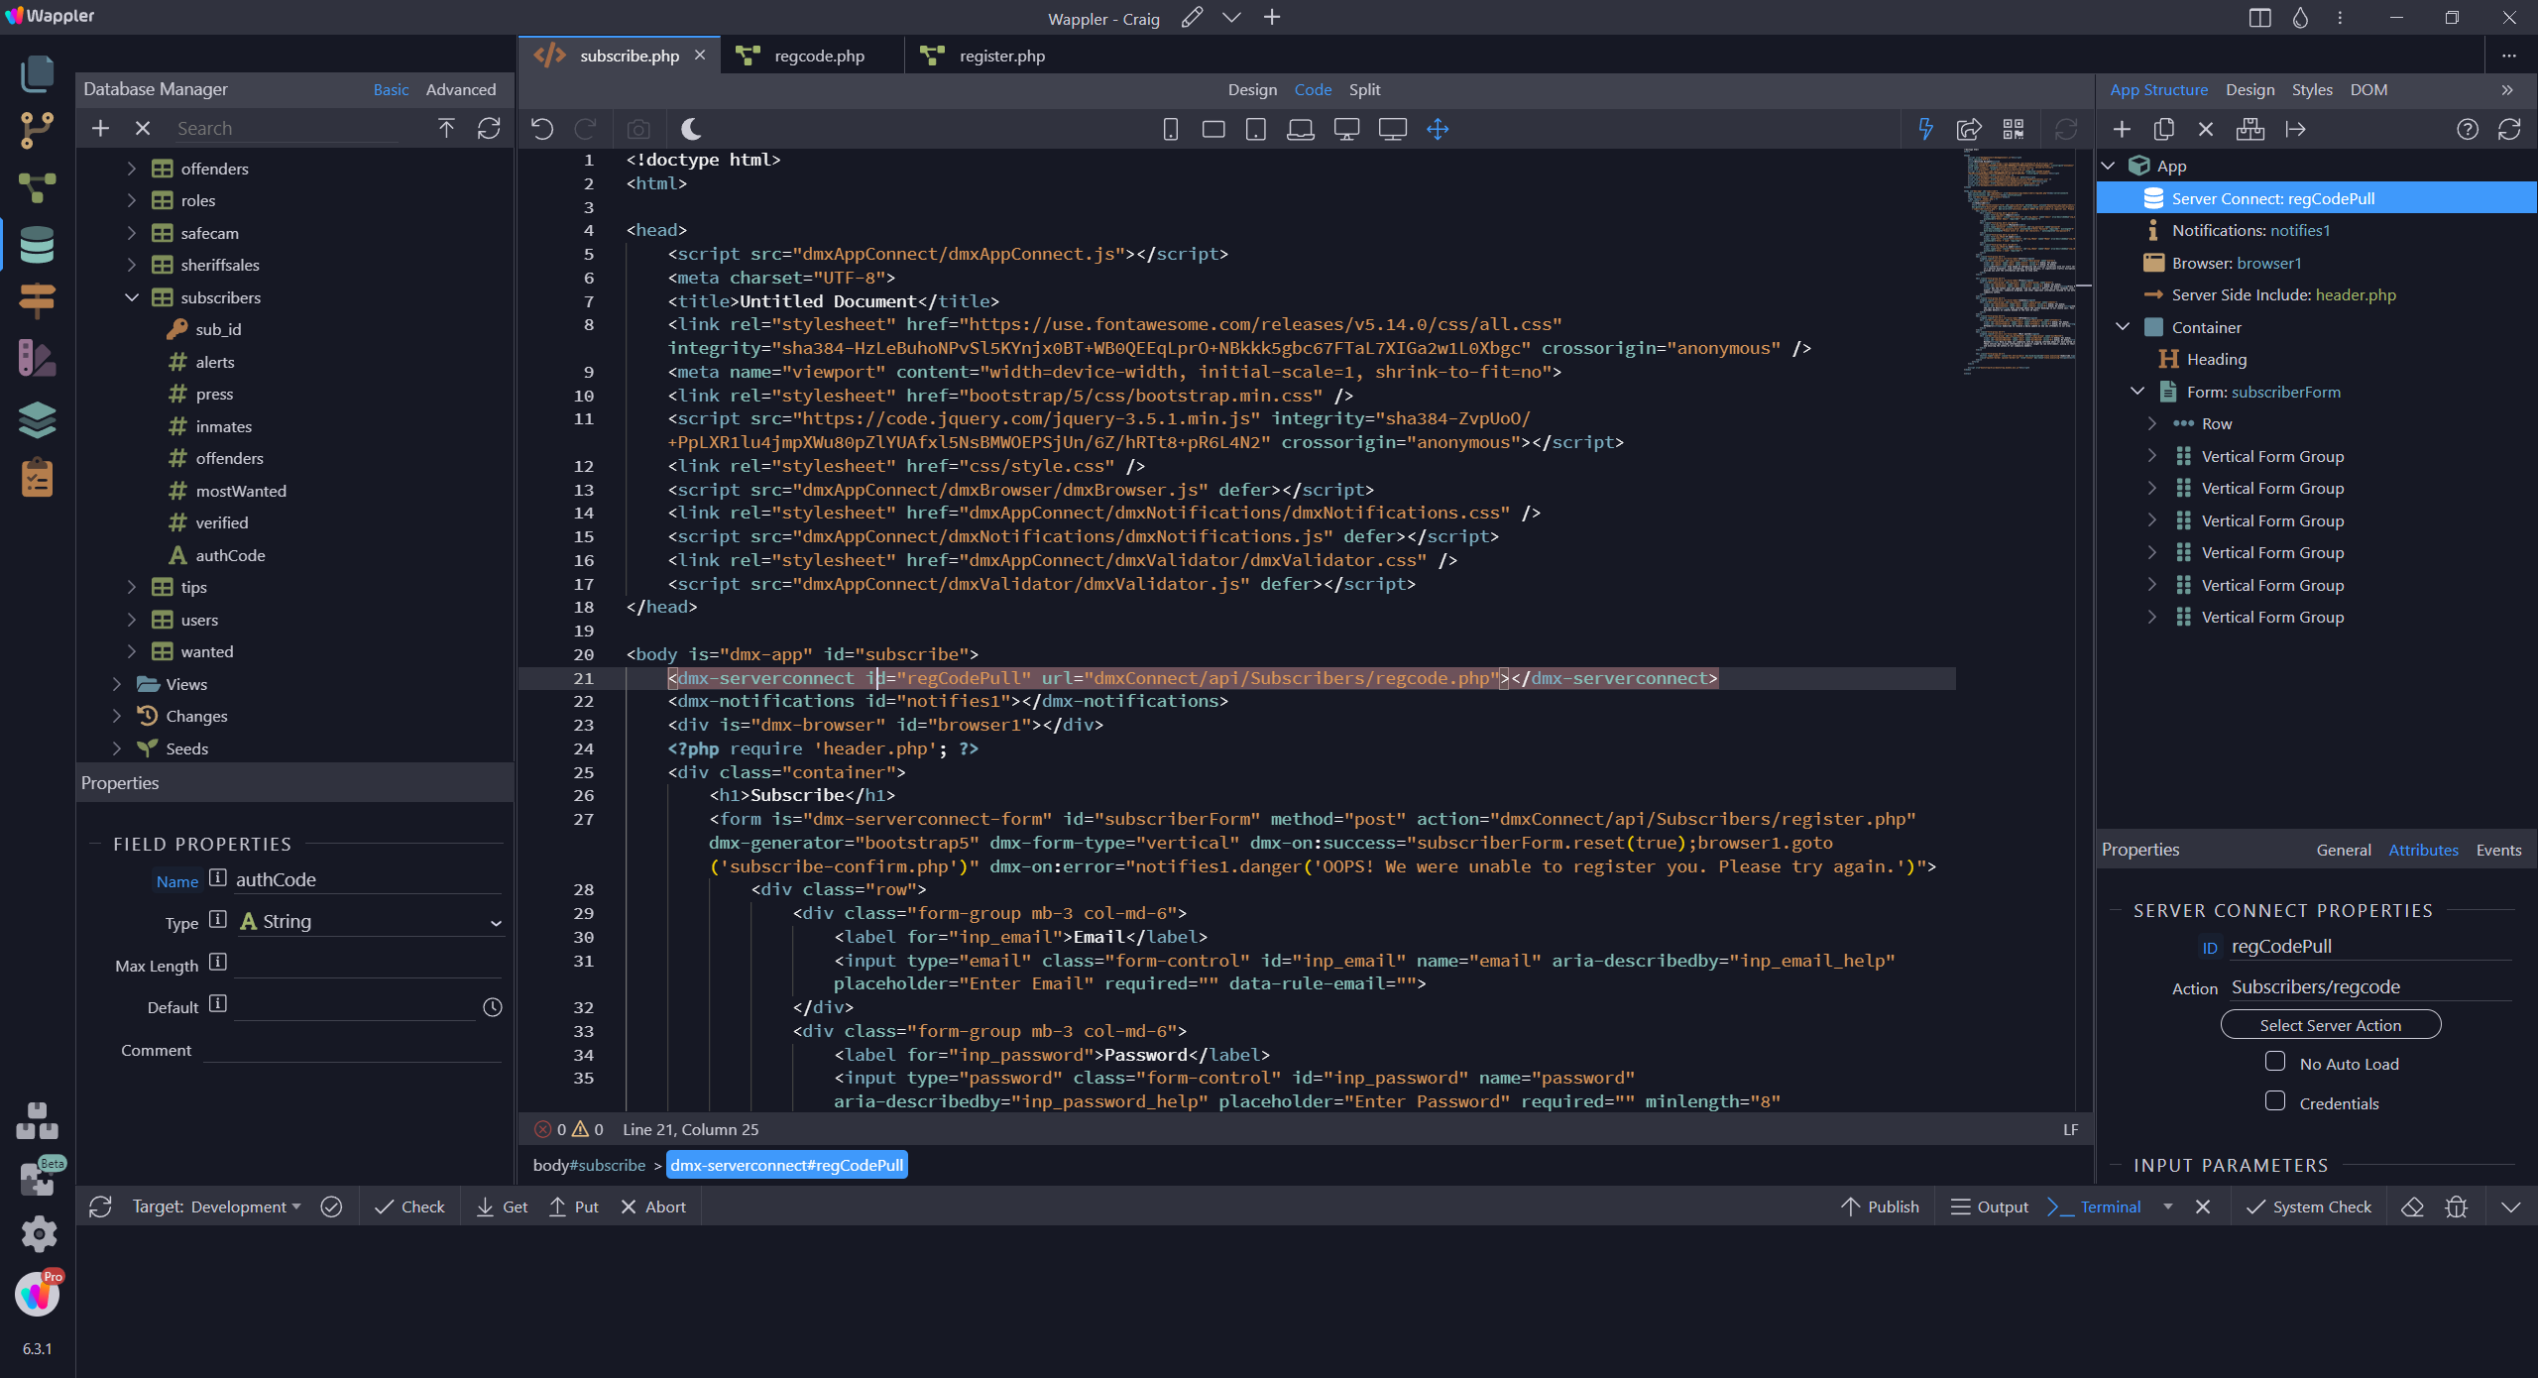Viewport: 2538px width, 1378px height.
Task: Click the undo icon in editor toolbar
Action: coord(542,129)
